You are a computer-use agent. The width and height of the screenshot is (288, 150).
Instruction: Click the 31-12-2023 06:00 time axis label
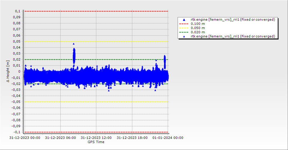[61, 138]
